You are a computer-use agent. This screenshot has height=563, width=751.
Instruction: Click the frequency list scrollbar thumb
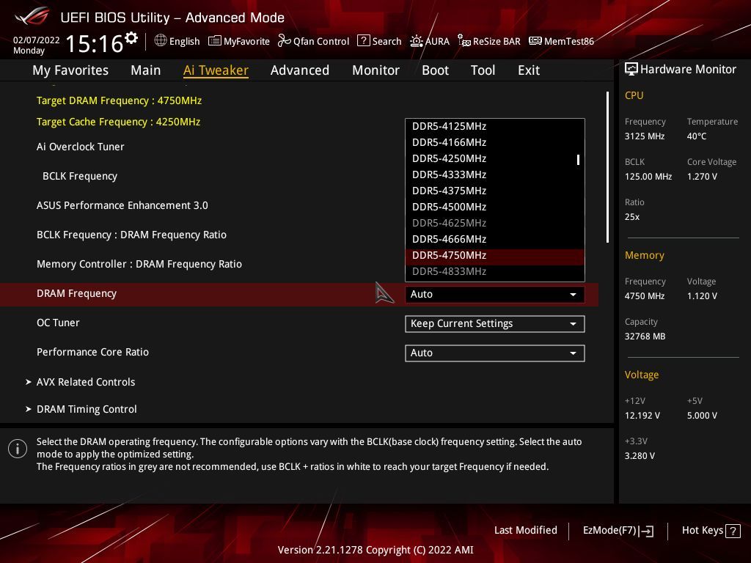578,159
